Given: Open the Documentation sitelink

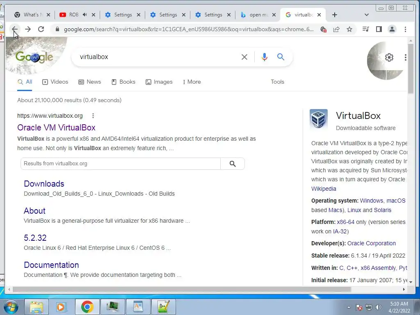Looking at the screenshot, I should click(x=51, y=265).
